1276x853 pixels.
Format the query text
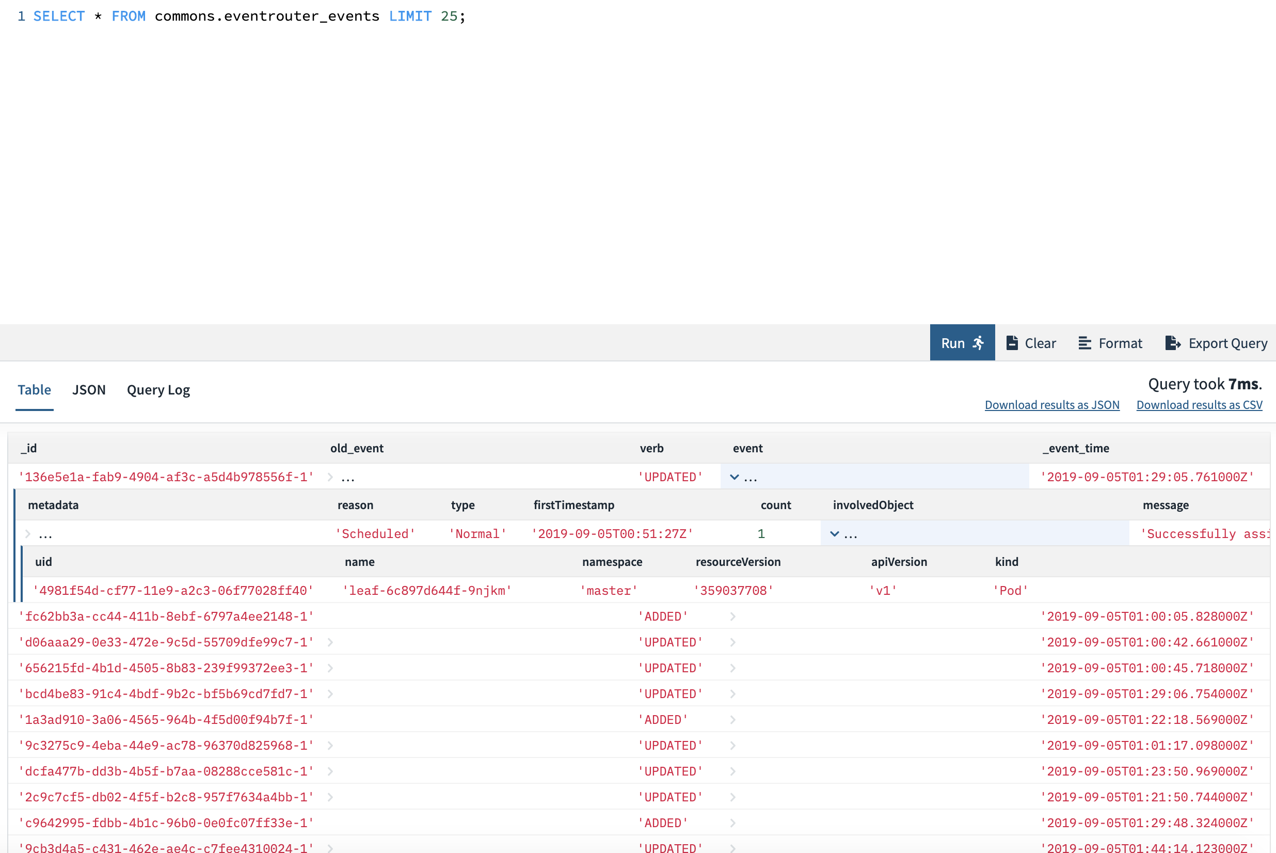1110,343
